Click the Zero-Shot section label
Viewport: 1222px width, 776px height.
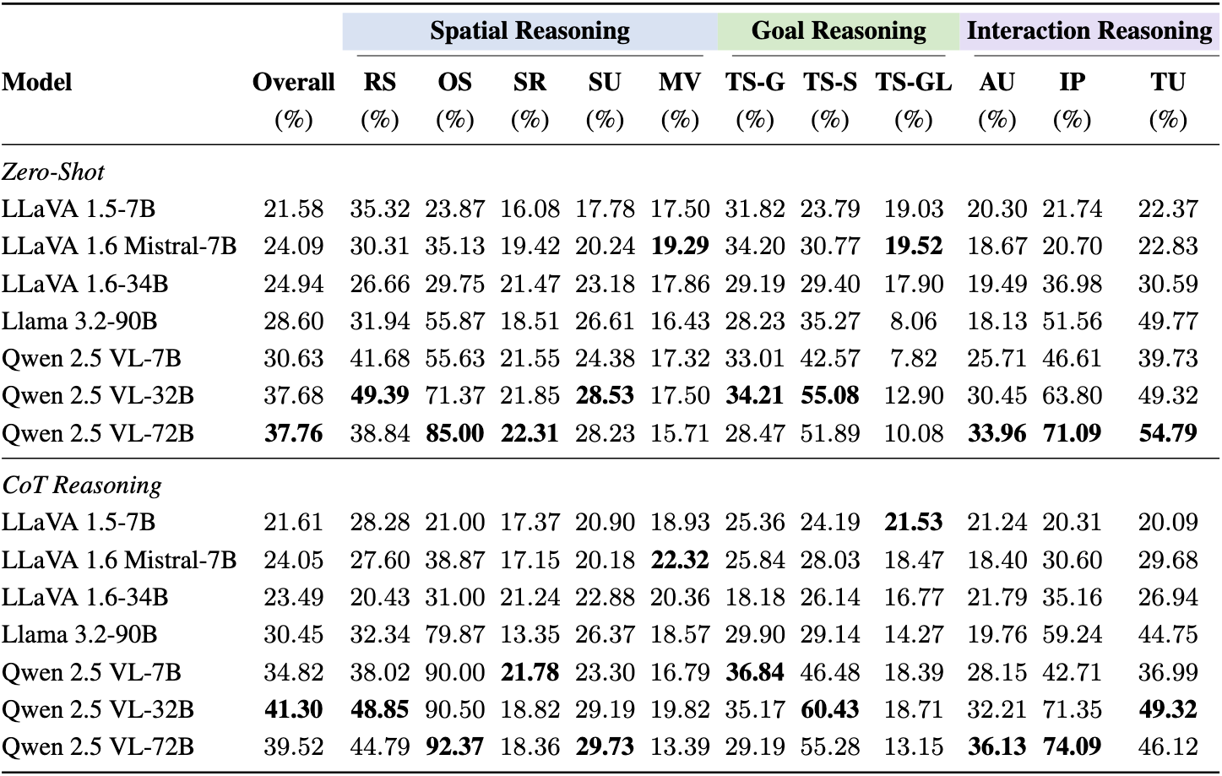coord(53,171)
